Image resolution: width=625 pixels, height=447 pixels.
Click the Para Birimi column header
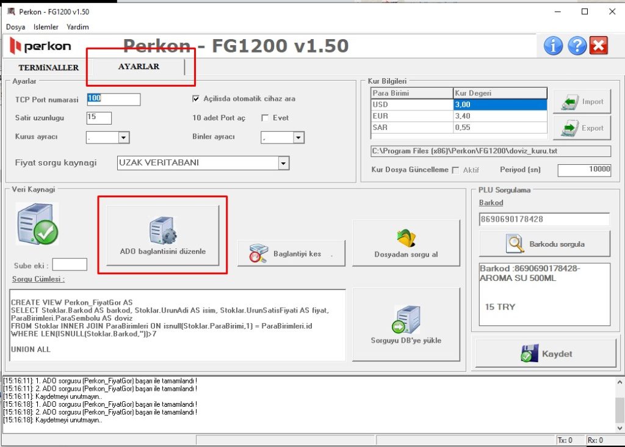pos(412,93)
